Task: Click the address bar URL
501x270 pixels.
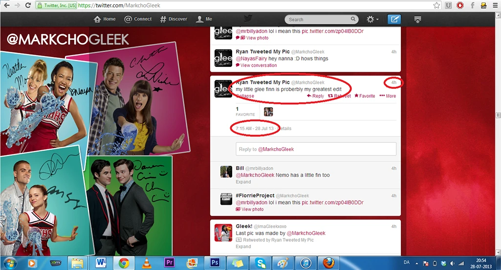Action: (x=119, y=5)
